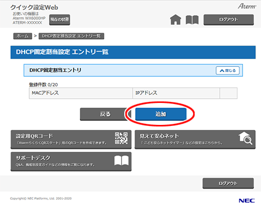This screenshot has width=261, height=208.
Task: Click the 登録件数 0/20 text
Action: (43, 85)
